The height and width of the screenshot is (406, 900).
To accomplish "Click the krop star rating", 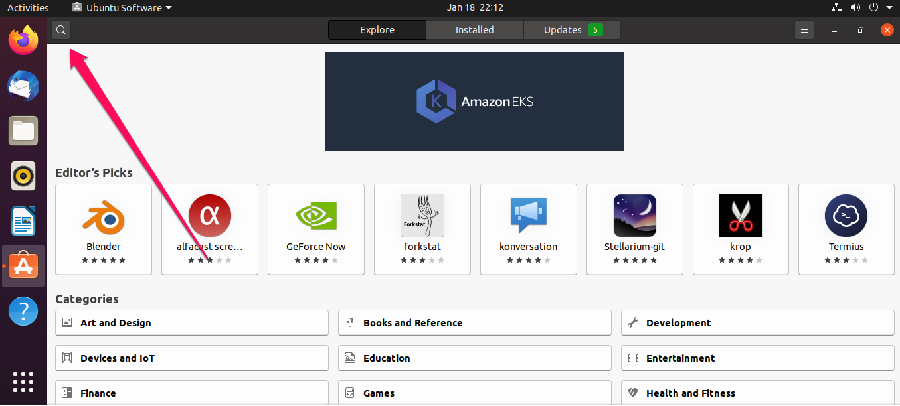I will [x=741, y=260].
